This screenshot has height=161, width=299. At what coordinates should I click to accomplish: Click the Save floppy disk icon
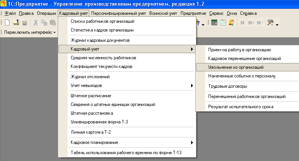25,23
